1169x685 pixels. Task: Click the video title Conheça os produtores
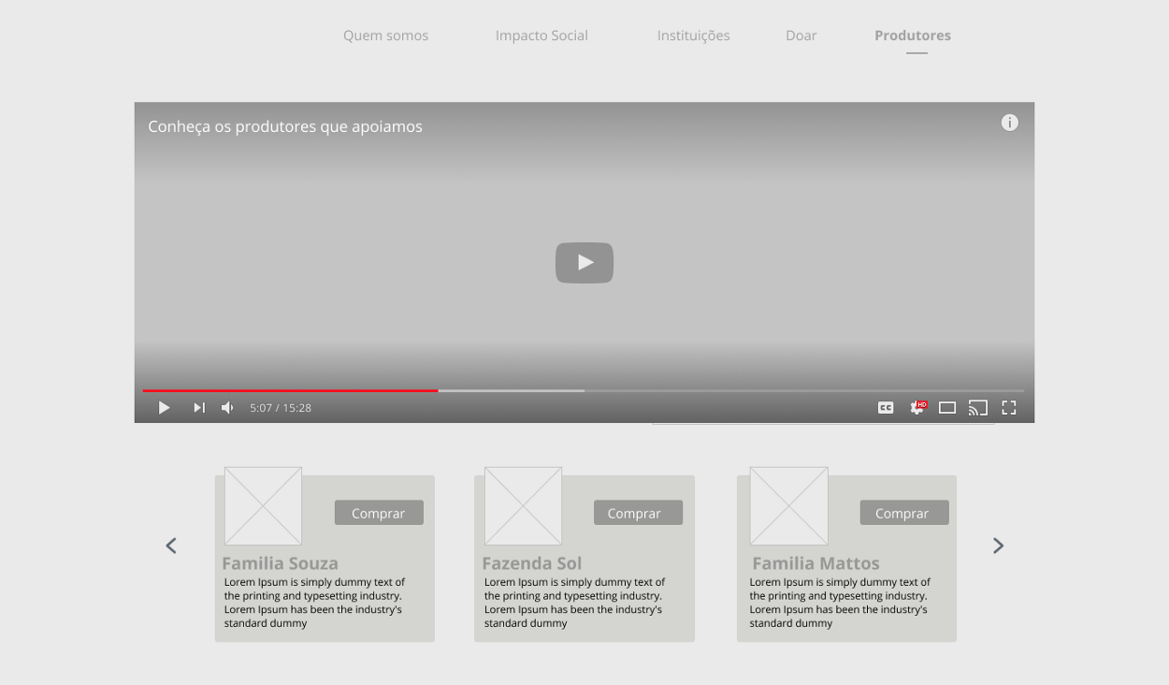click(x=285, y=126)
